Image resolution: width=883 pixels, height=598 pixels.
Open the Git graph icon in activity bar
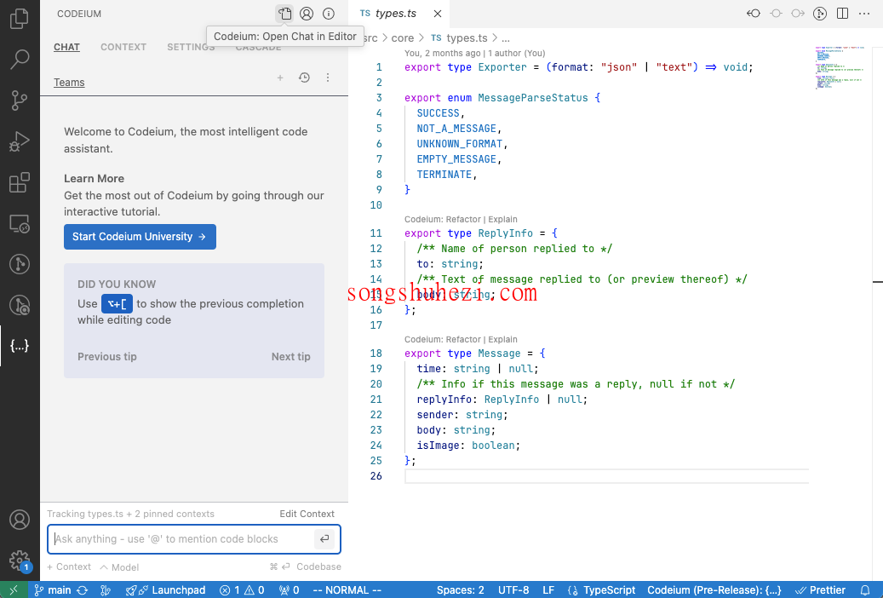pyautogui.click(x=19, y=264)
